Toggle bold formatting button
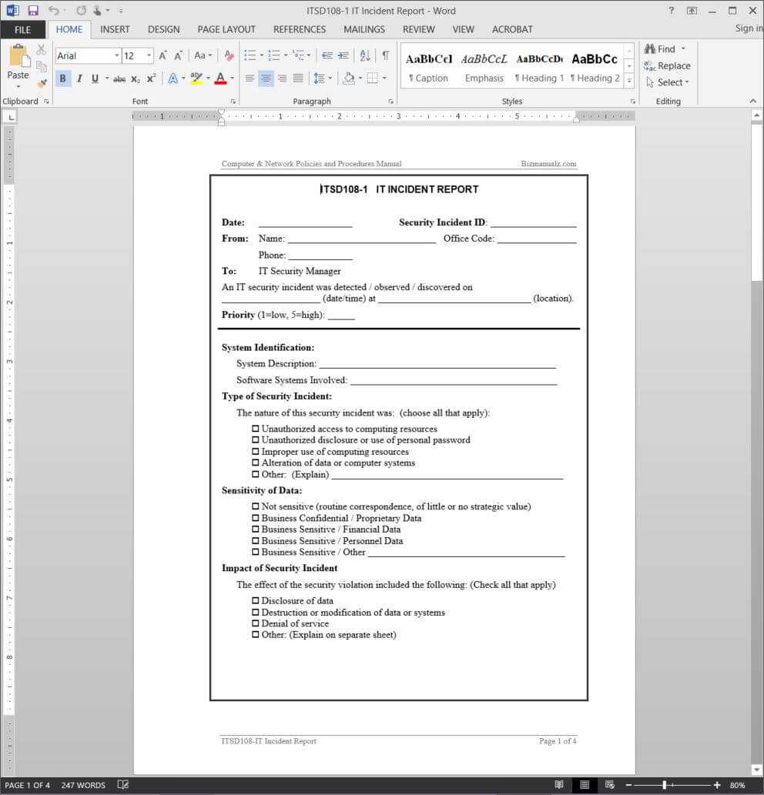This screenshot has height=795, width=764. 62,78
